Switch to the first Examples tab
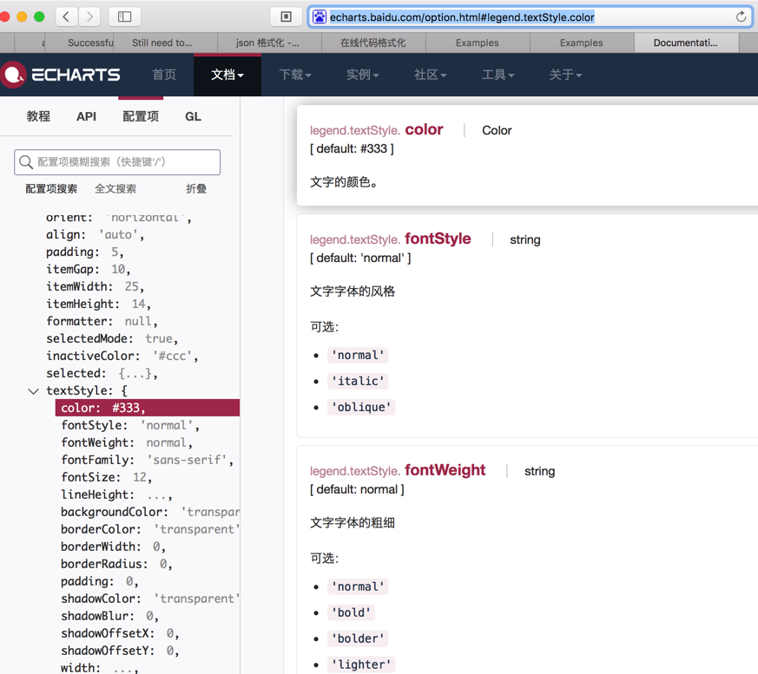Viewport: 758px width, 674px height. click(478, 43)
